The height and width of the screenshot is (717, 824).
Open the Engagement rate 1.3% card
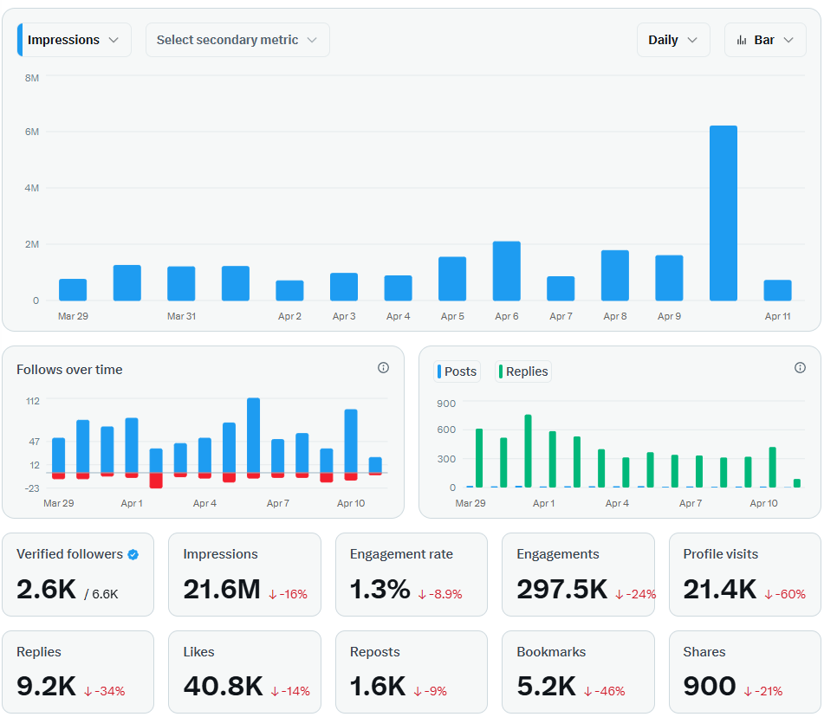tap(412, 574)
